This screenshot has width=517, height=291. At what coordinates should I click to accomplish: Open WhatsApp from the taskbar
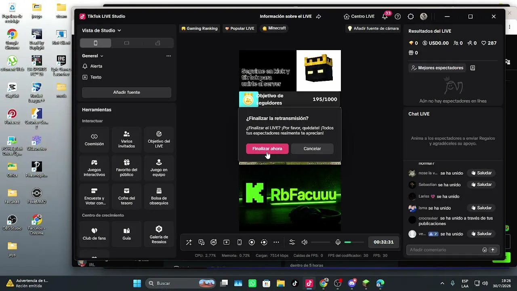(x=252, y=283)
